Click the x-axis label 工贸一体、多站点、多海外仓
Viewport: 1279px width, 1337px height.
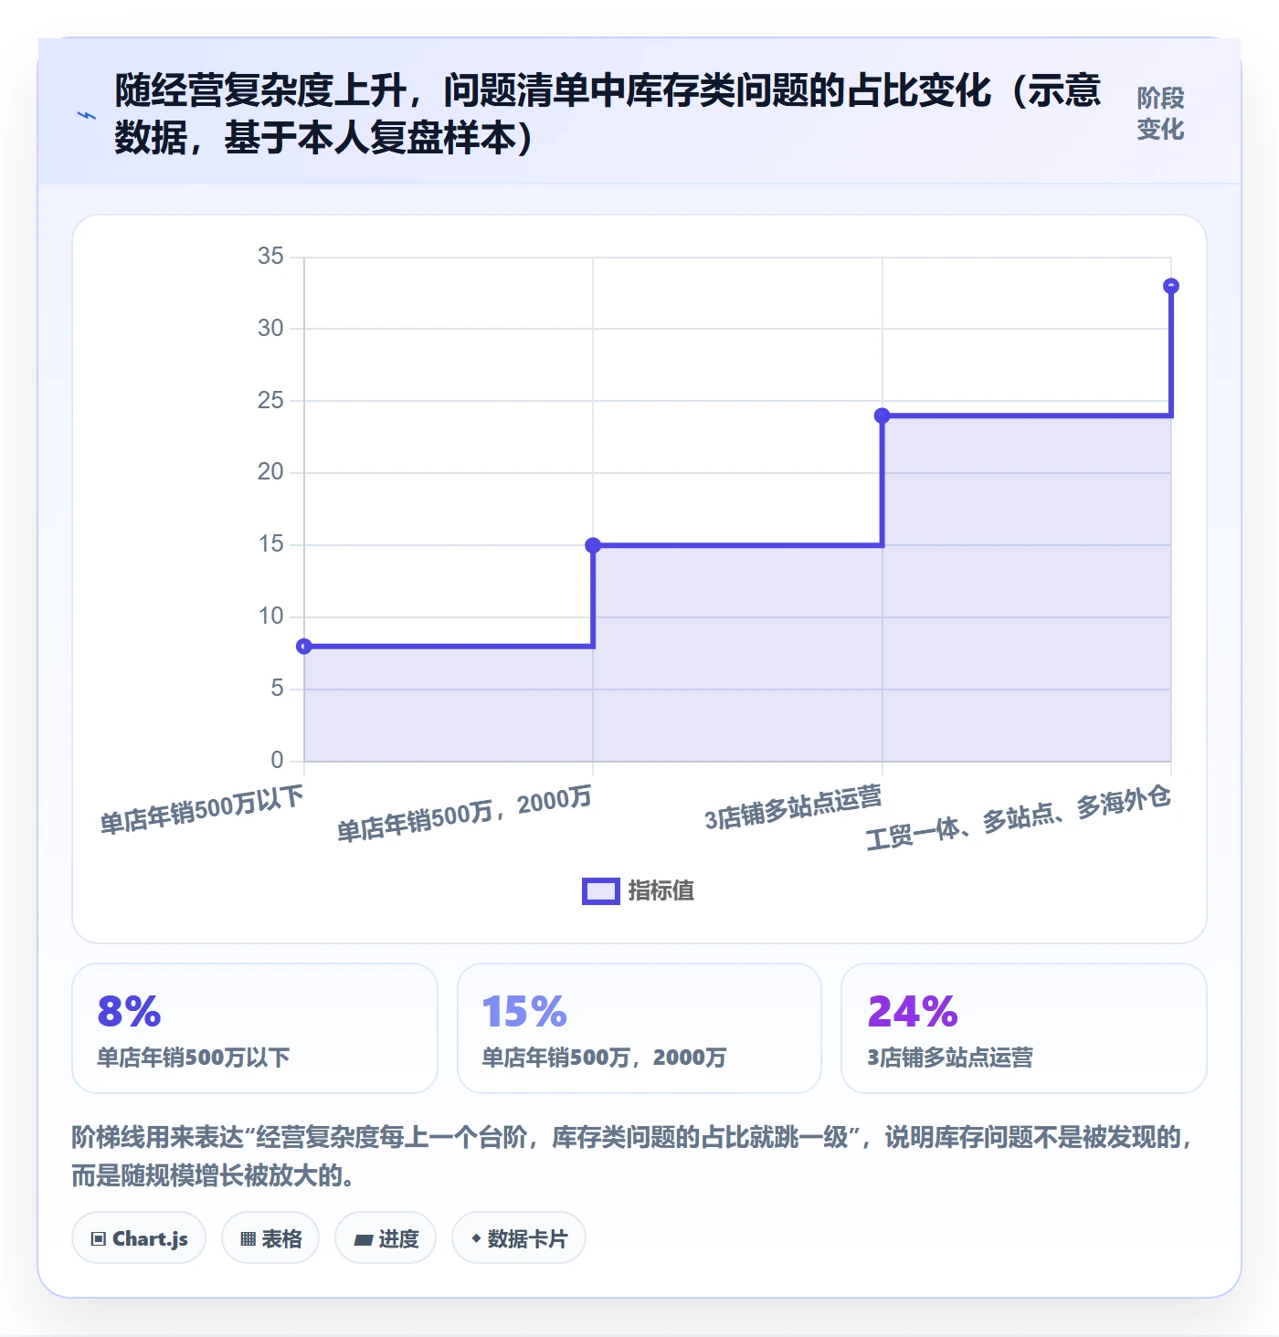click(x=1019, y=817)
